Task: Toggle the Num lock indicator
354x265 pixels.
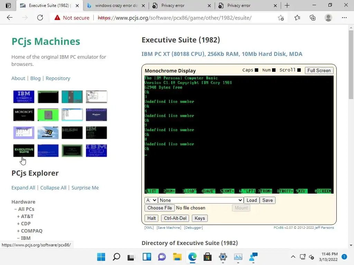Action: point(274,70)
